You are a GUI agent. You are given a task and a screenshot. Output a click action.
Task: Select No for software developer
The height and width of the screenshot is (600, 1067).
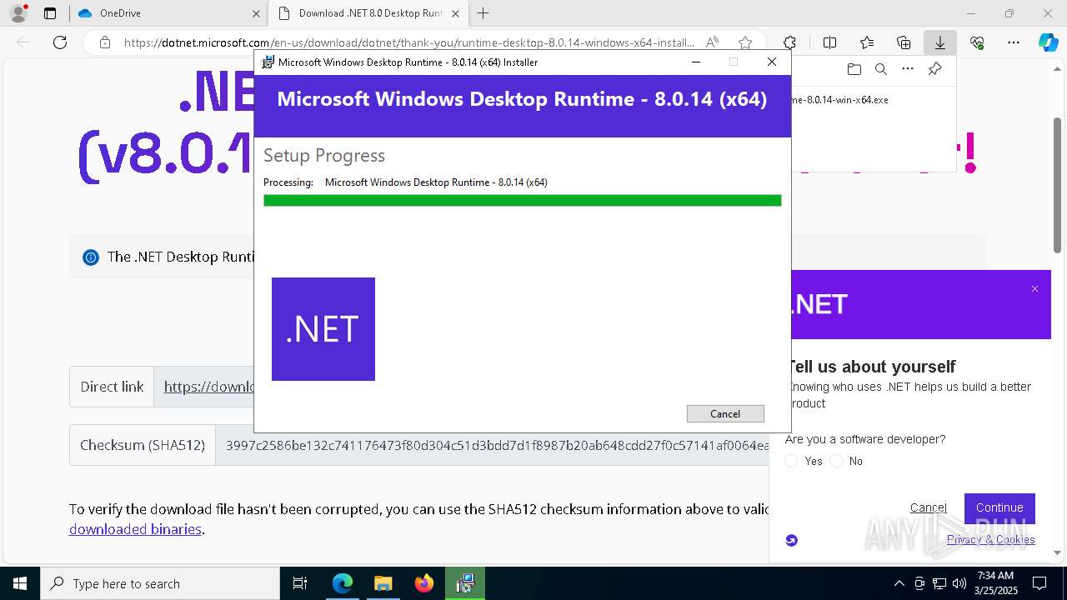coord(837,461)
